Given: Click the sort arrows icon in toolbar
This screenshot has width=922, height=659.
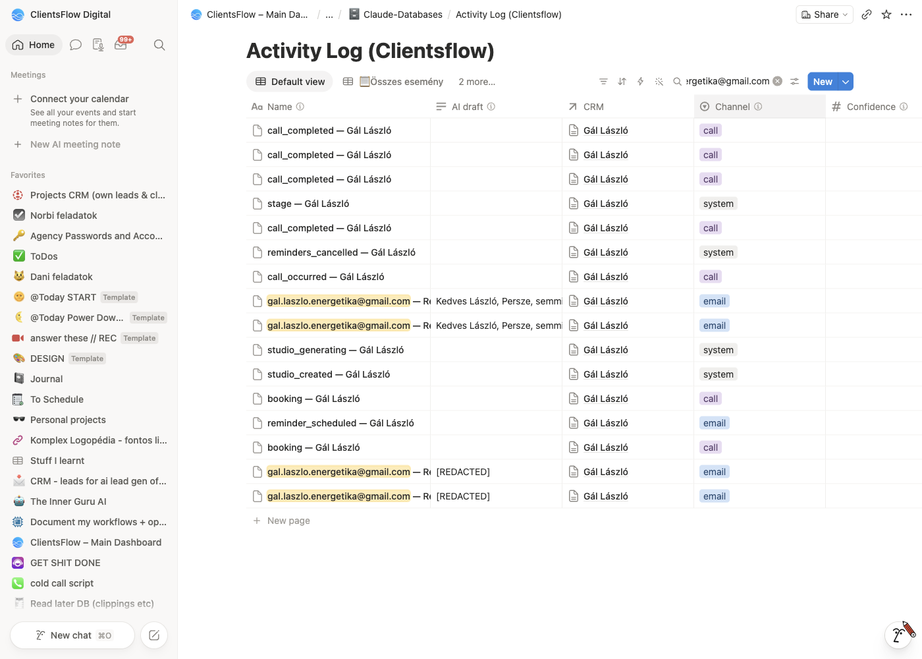Looking at the screenshot, I should pos(622,82).
